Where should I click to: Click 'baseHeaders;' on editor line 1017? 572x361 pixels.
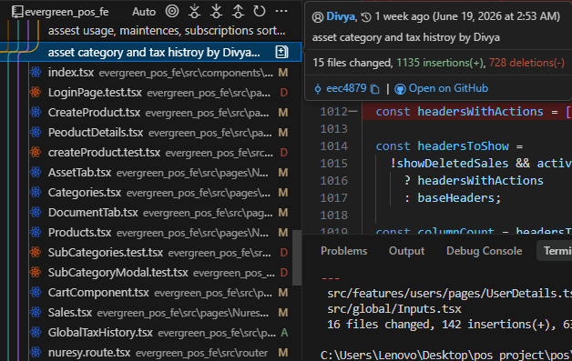click(x=459, y=198)
